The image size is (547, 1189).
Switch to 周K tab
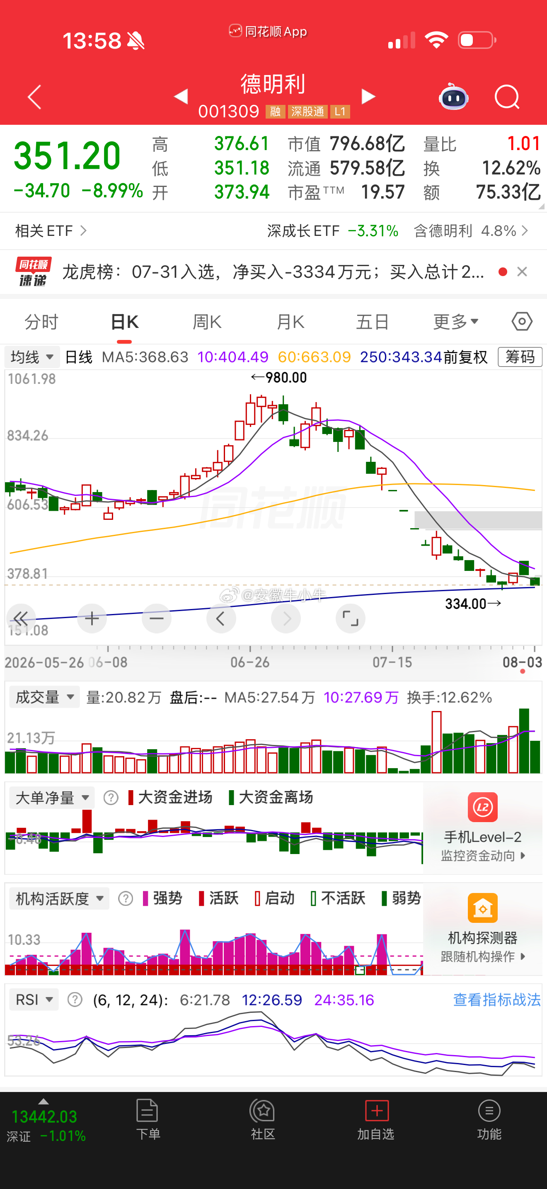207,322
